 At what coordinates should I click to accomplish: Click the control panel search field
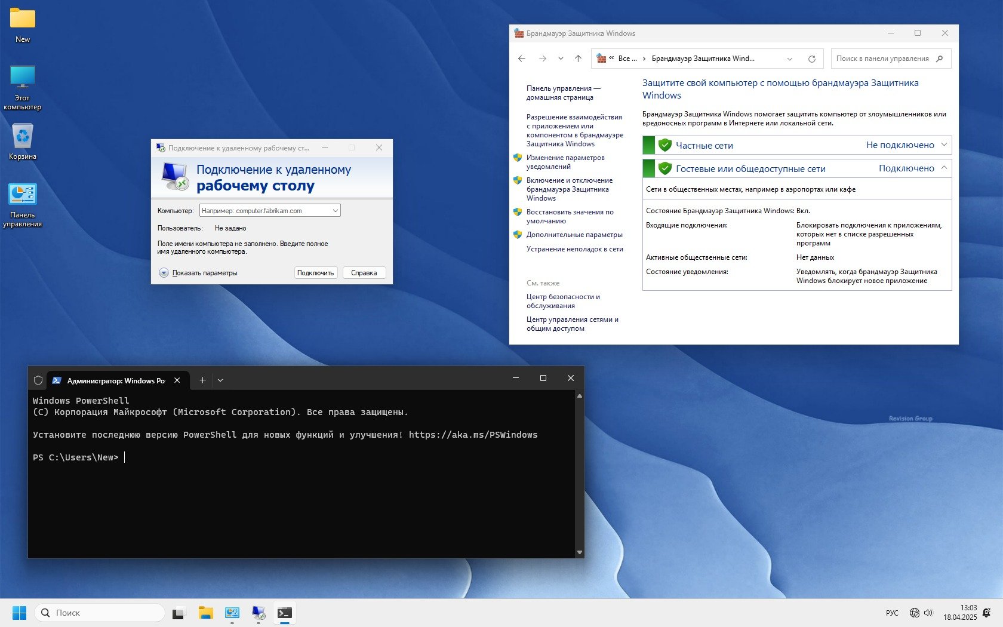tap(883, 59)
